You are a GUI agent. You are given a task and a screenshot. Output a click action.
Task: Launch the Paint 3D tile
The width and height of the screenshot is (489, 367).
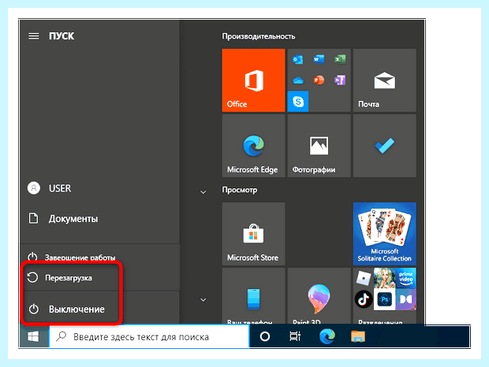coord(319,295)
